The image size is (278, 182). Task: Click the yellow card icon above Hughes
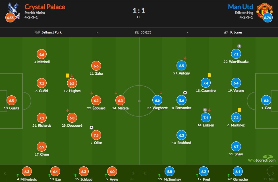pyautogui.click(x=67, y=76)
